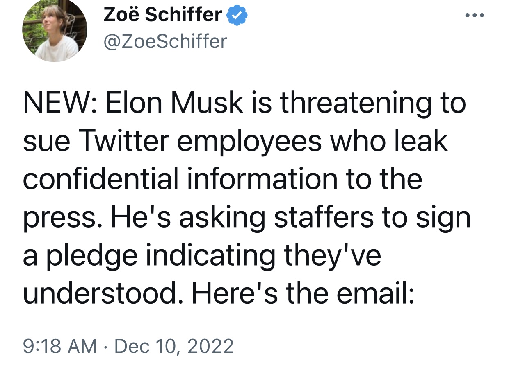Open the @ZoeSchiffer handle link
Viewport: 509px width, 372px height.
pyautogui.click(x=165, y=41)
